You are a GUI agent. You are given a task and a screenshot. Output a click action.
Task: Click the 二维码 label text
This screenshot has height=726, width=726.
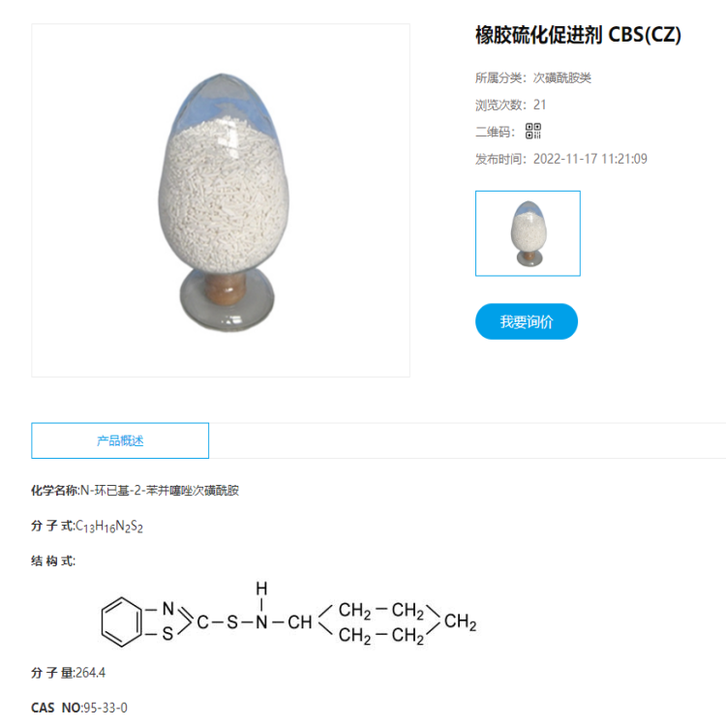tap(495, 132)
